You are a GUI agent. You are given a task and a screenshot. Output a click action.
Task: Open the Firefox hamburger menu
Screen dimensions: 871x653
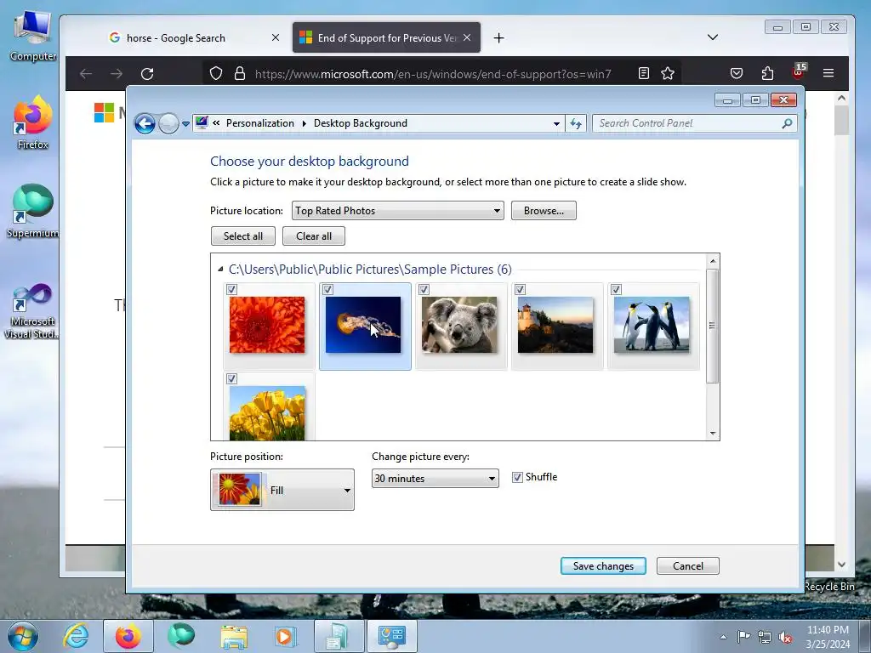click(x=828, y=73)
